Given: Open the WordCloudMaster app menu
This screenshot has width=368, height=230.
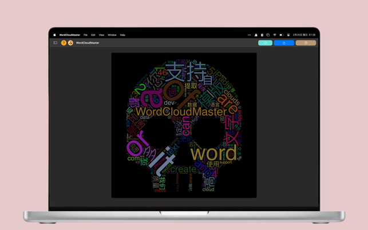Looking at the screenshot, I should coord(70,35).
